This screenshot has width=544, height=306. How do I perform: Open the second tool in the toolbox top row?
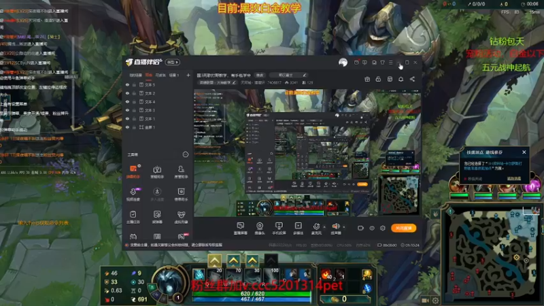[x=157, y=171]
